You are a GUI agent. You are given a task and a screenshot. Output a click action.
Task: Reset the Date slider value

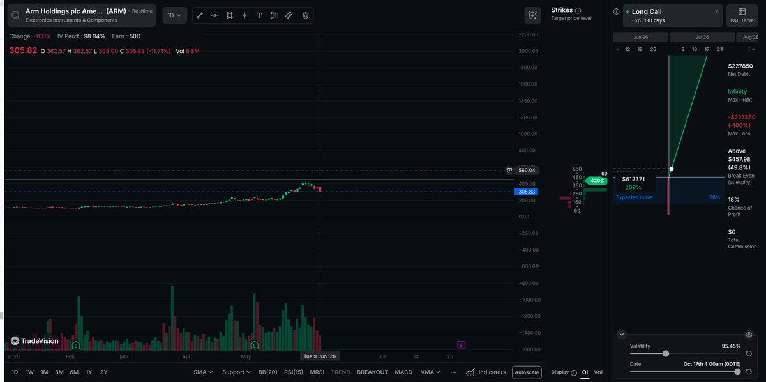click(x=748, y=371)
